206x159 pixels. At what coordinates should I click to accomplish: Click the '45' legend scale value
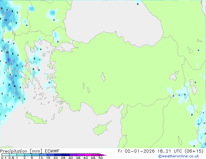[93, 158]
